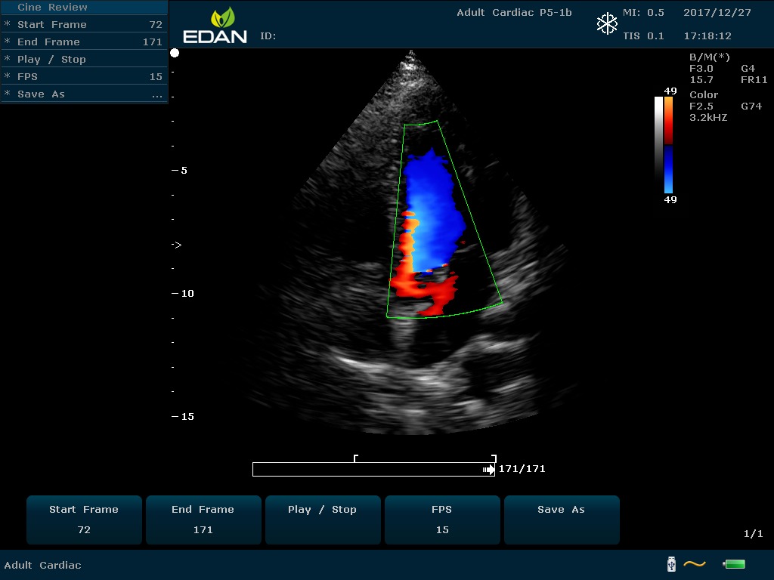Toggle Play / Stop in bottom button bar
Screen dimensions: 774x580
pyautogui.click(x=322, y=520)
